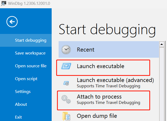Select Start debugging in the left sidebar
The width and height of the screenshot is (167, 121).
(x=31, y=40)
